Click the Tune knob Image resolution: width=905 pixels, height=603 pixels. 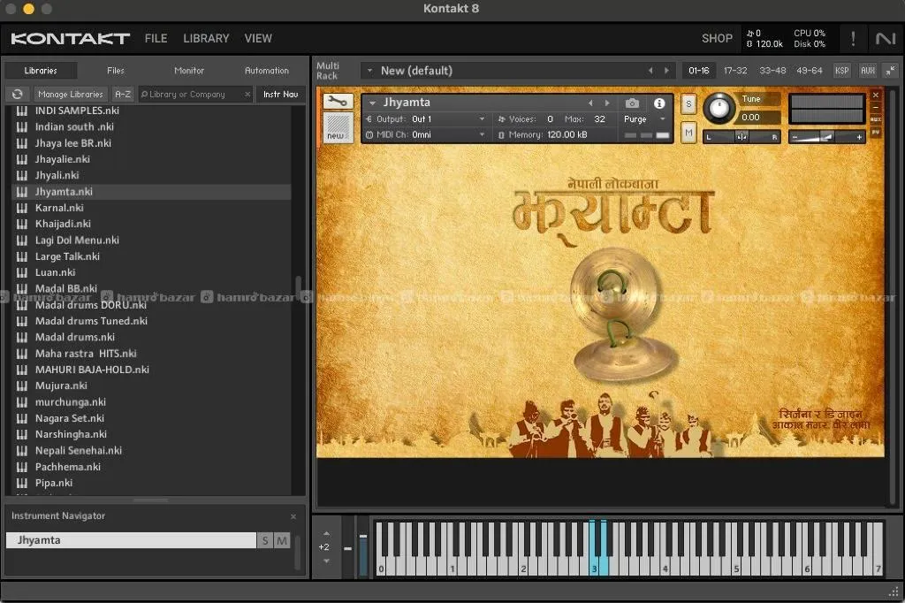pos(718,108)
